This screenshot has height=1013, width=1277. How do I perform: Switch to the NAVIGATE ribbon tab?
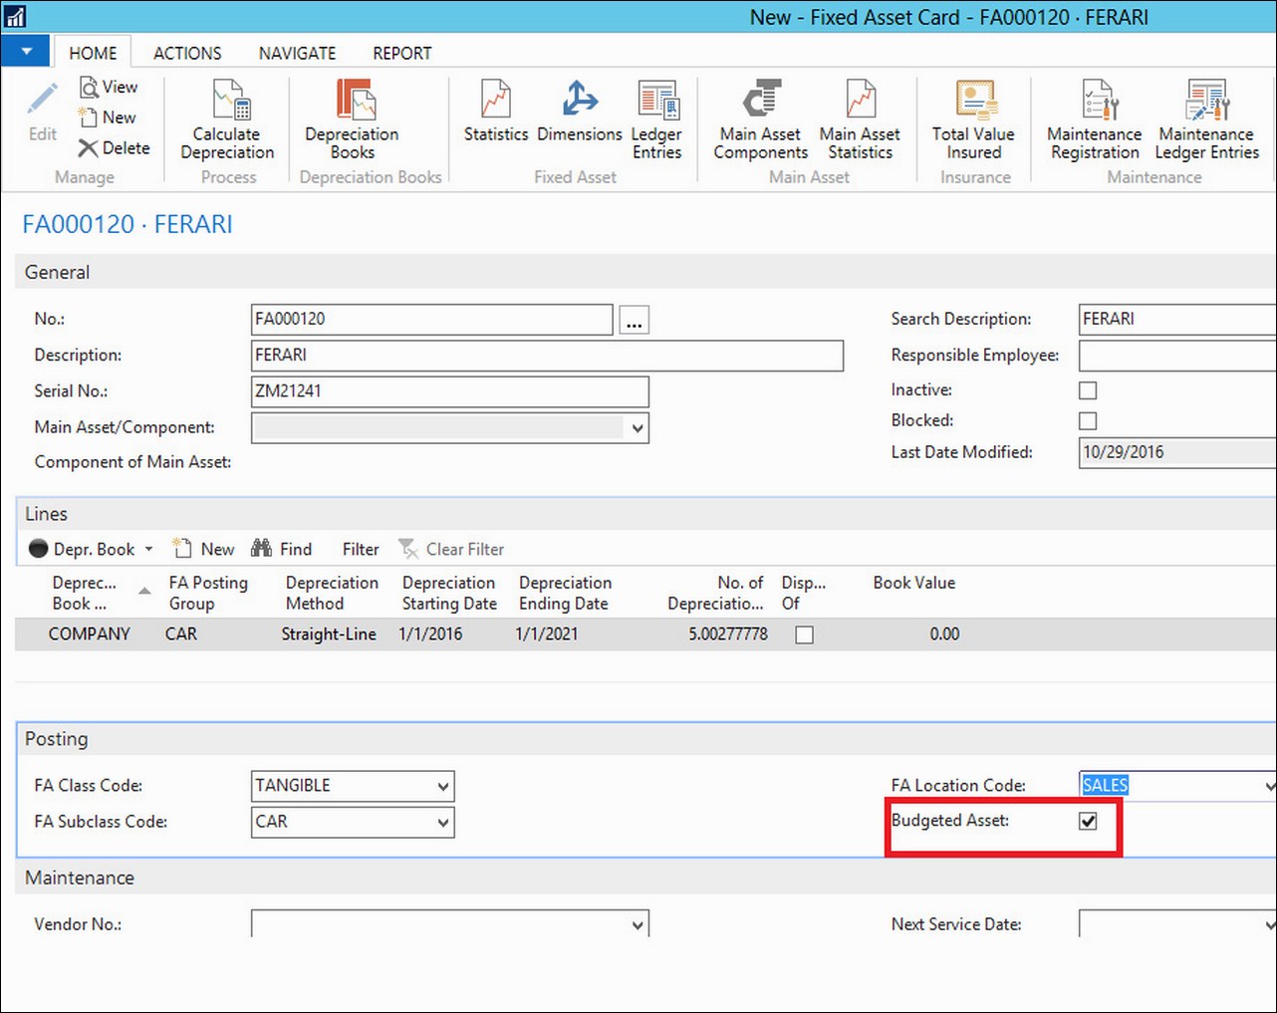pos(297,53)
